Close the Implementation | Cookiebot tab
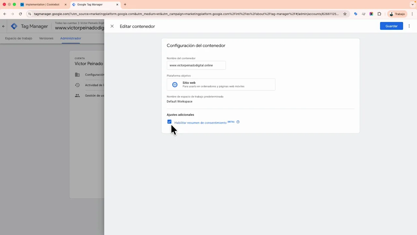Image resolution: width=417 pixels, height=235 pixels. [65, 5]
